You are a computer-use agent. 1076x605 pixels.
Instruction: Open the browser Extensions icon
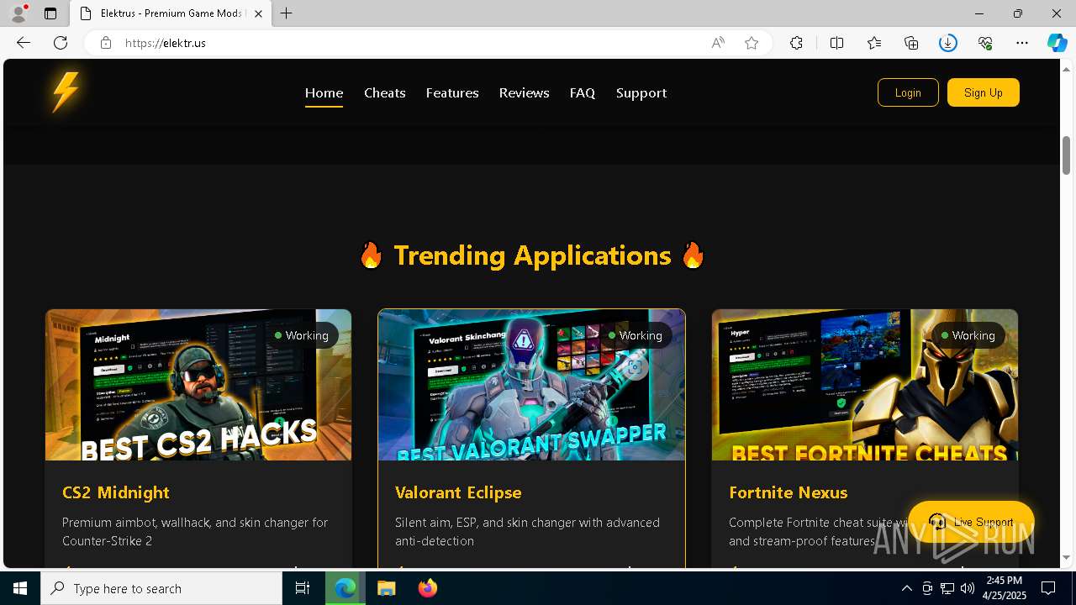[x=796, y=43]
